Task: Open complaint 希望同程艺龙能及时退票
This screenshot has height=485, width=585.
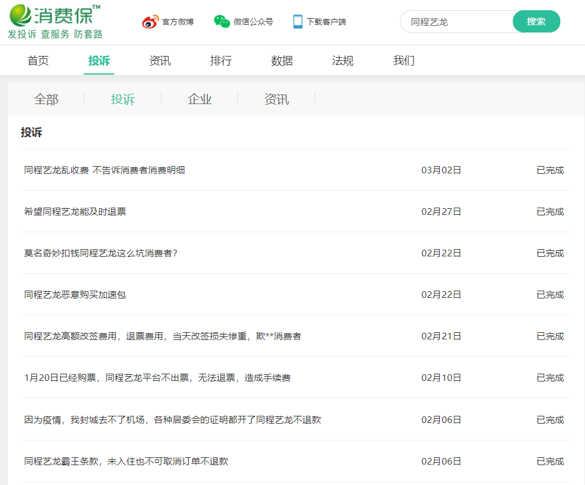Action: (x=75, y=212)
